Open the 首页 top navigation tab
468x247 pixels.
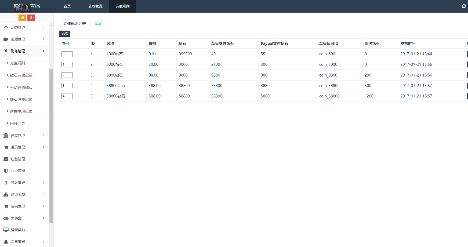pyautogui.click(x=67, y=6)
